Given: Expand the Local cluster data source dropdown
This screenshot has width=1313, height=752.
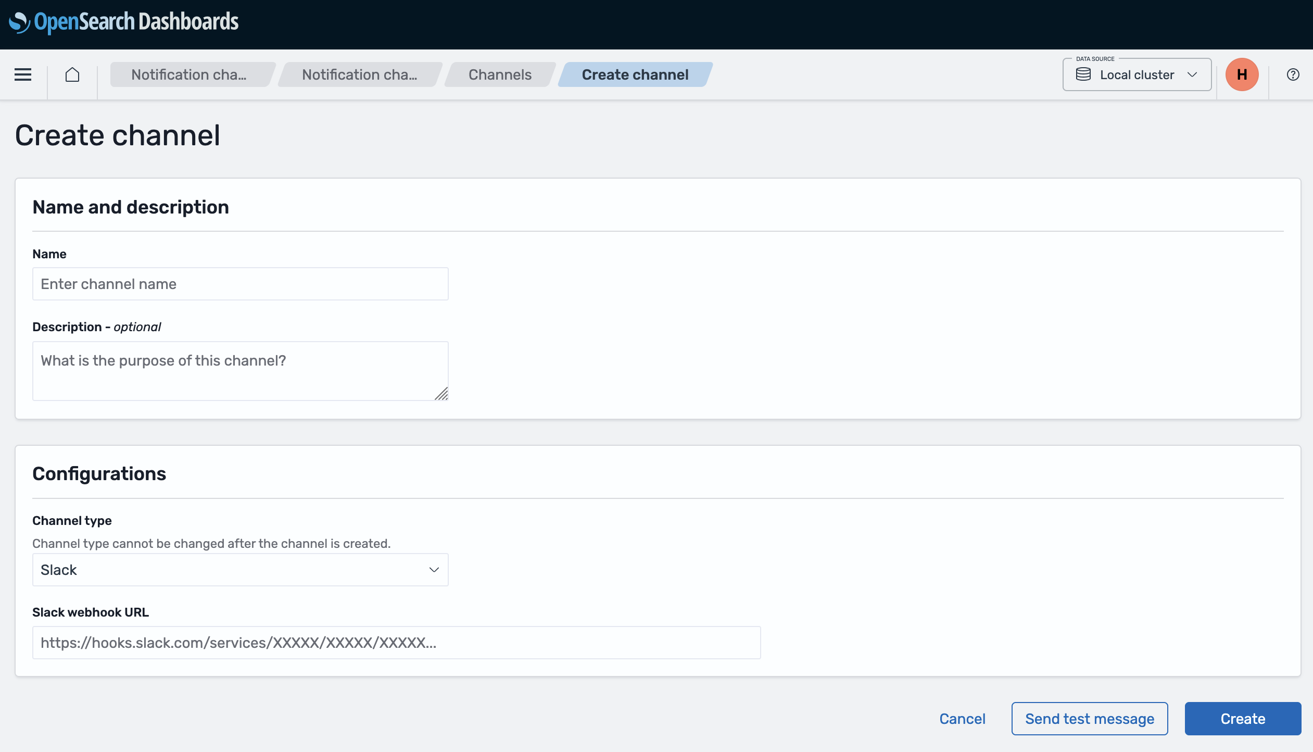Looking at the screenshot, I should coord(1137,74).
